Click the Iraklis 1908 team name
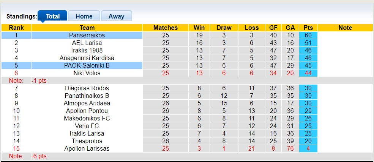 [x=87, y=50]
